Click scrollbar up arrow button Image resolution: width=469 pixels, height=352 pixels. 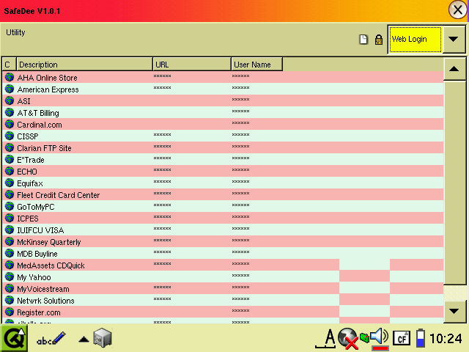tap(454, 69)
